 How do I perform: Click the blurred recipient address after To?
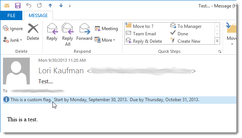(x=37, y=91)
